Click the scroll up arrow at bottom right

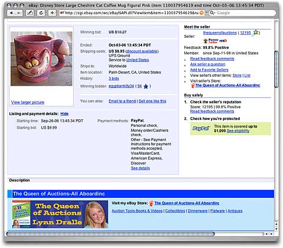[x=277, y=224]
